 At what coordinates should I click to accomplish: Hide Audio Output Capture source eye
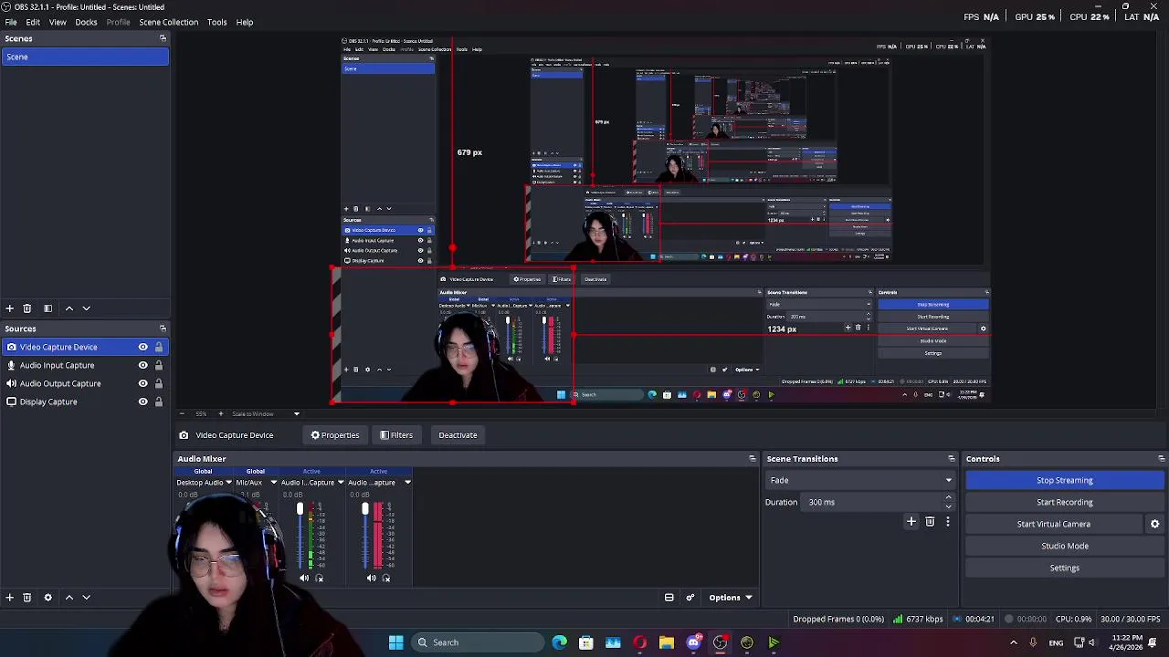pos(142,383)
